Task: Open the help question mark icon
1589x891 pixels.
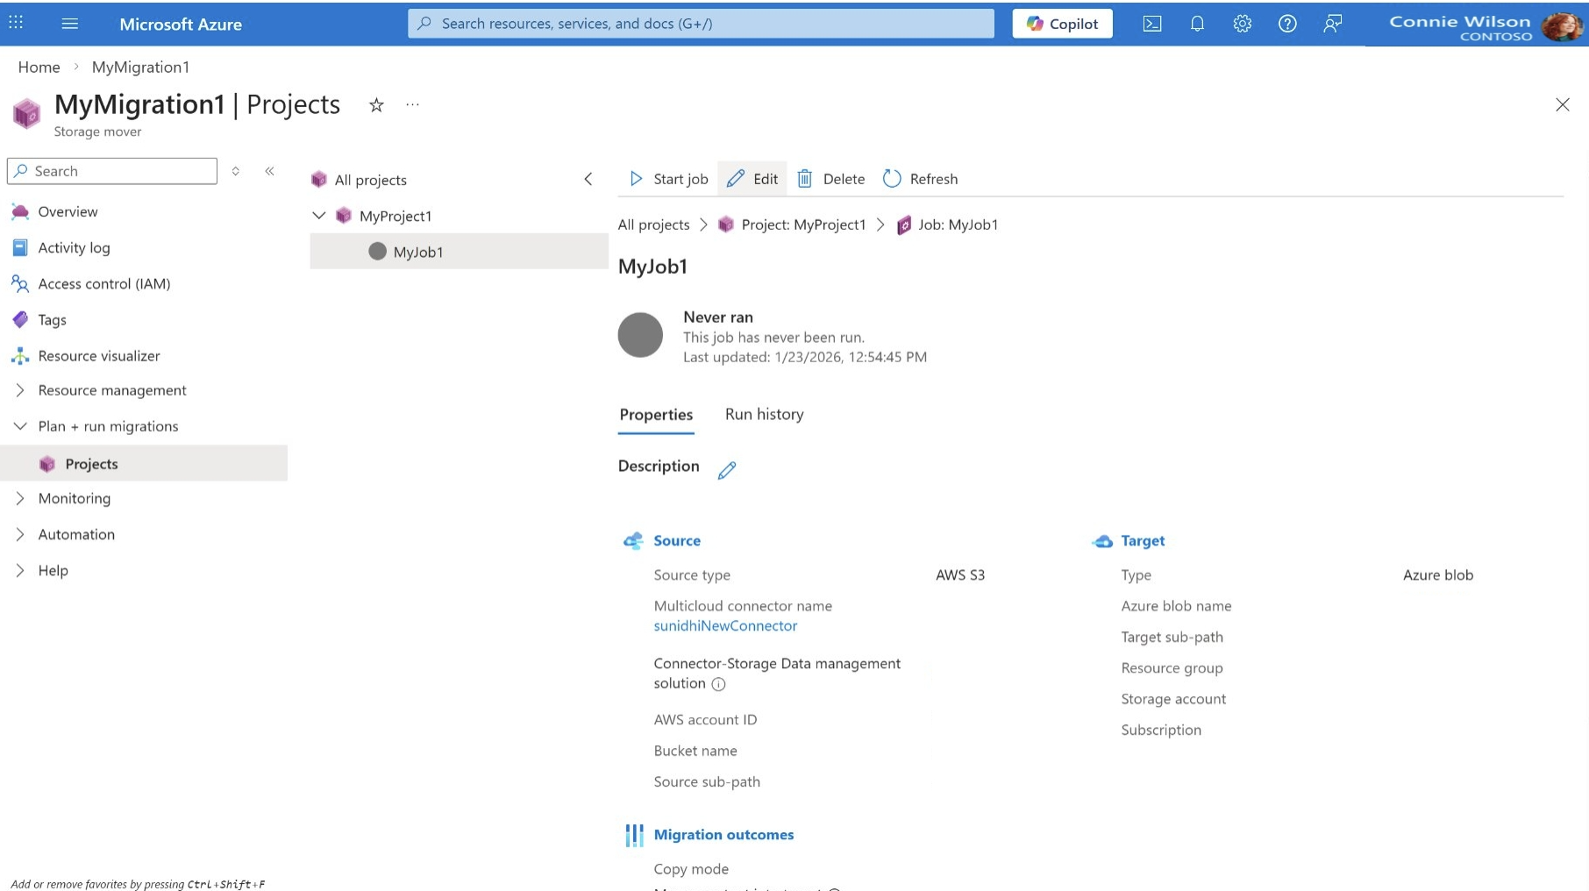Action: click(1287, 24)
